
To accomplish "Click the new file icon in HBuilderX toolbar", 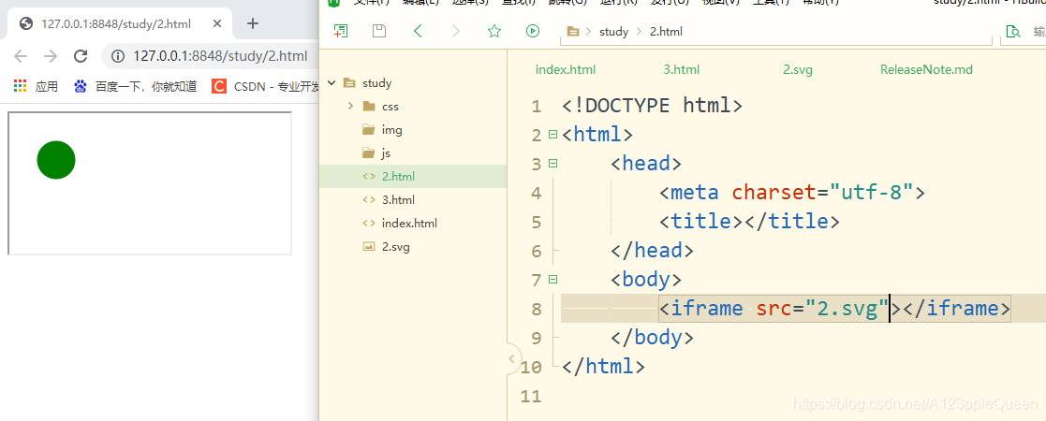I will pyautogui.click(x=341, y=31).
